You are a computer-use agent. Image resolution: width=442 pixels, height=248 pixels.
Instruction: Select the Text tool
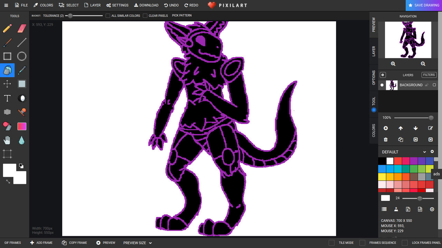click(x=7, y=98)
